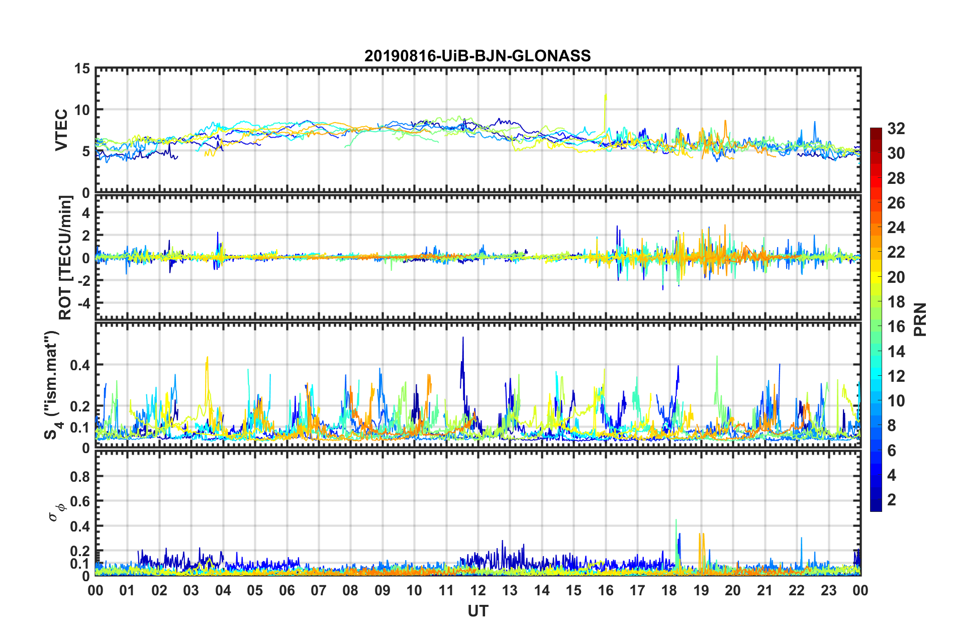
Task: Click the UT x-axis label
Action: click(478, 611)
